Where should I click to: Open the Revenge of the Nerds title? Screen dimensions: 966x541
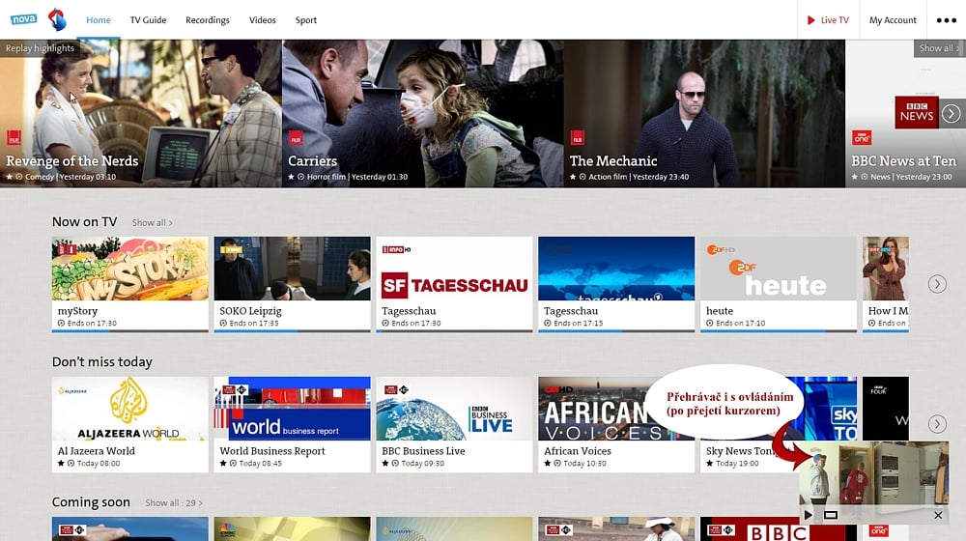(x=72, y=160)
